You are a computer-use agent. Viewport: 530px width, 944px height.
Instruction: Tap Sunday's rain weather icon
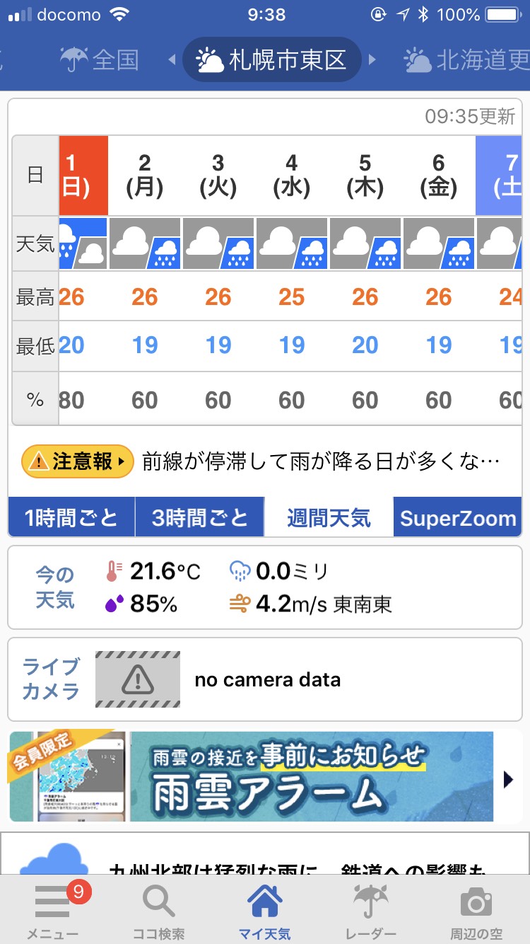(83, 243)
